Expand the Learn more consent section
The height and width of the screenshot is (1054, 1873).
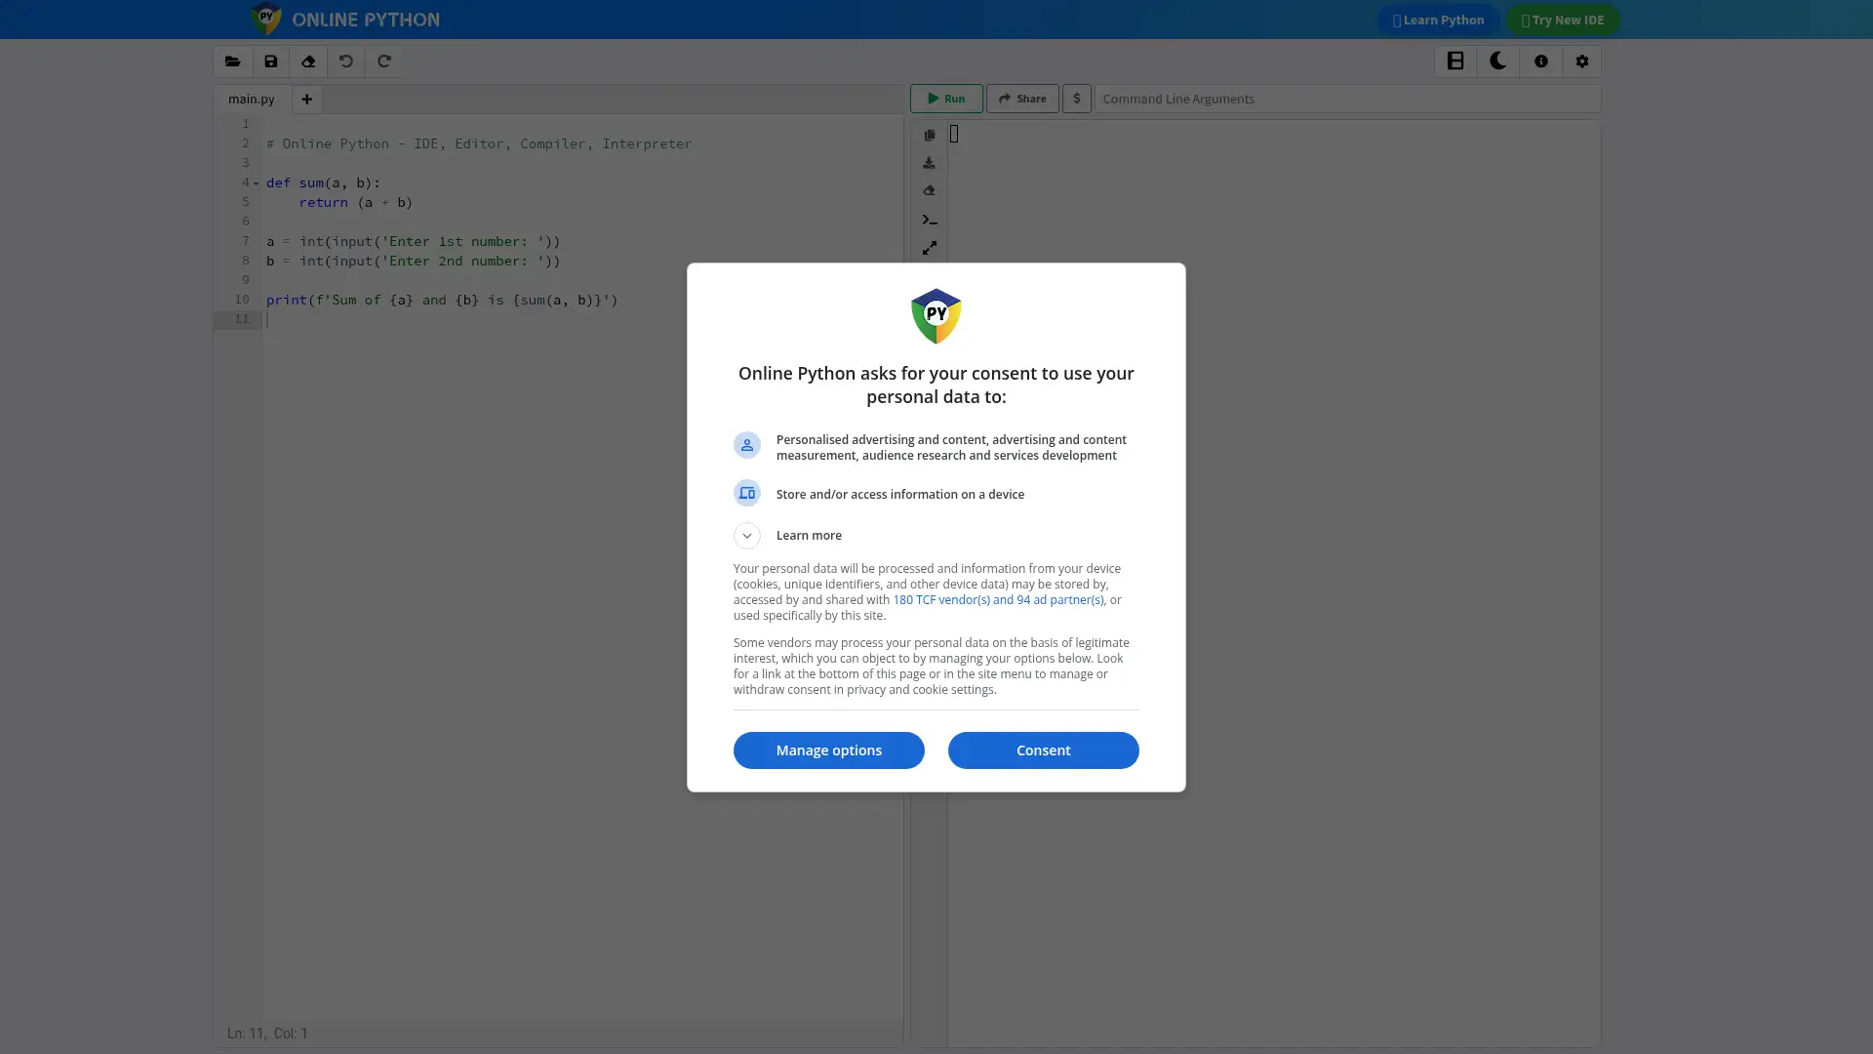747,535
